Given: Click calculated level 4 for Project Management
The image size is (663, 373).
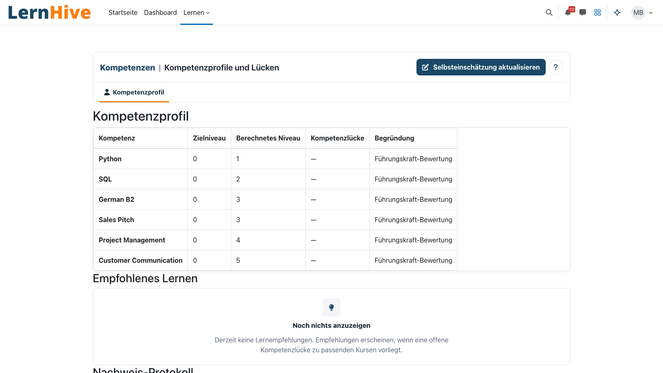Looking at the screenshot, I should point(238,240).
